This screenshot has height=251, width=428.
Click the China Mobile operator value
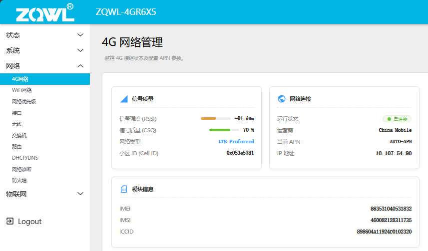395,130
